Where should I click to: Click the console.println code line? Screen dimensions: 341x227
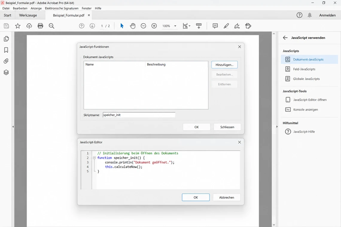pyautogui.click(x=140, y=162)
